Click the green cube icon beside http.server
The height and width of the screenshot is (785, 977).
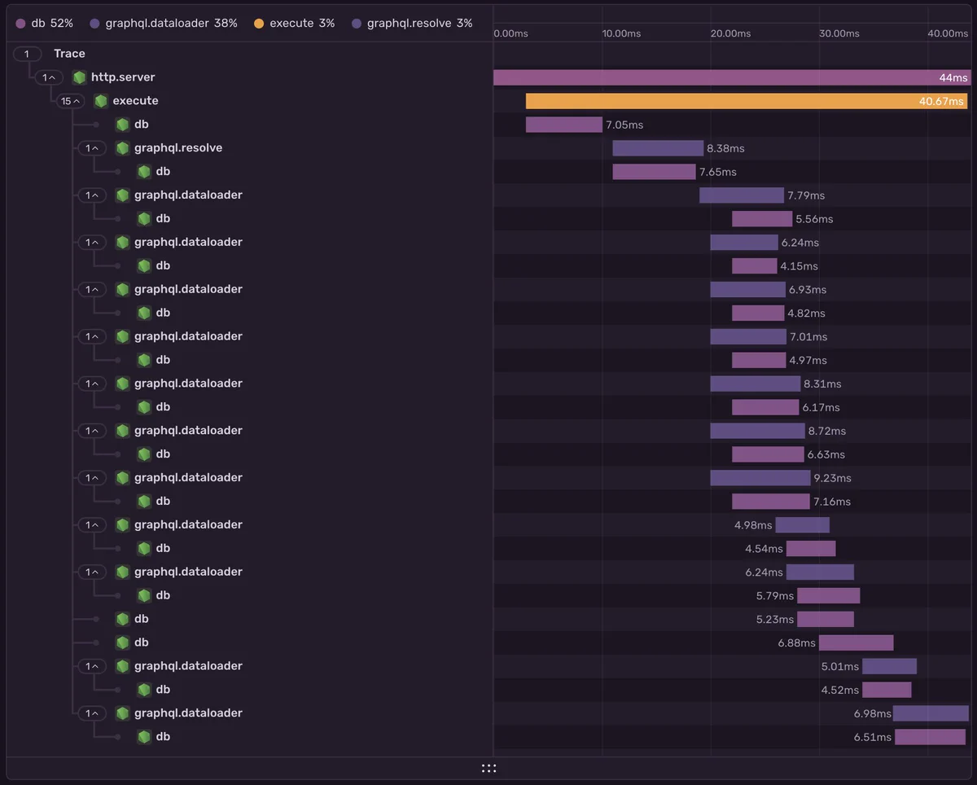[79, 77]
